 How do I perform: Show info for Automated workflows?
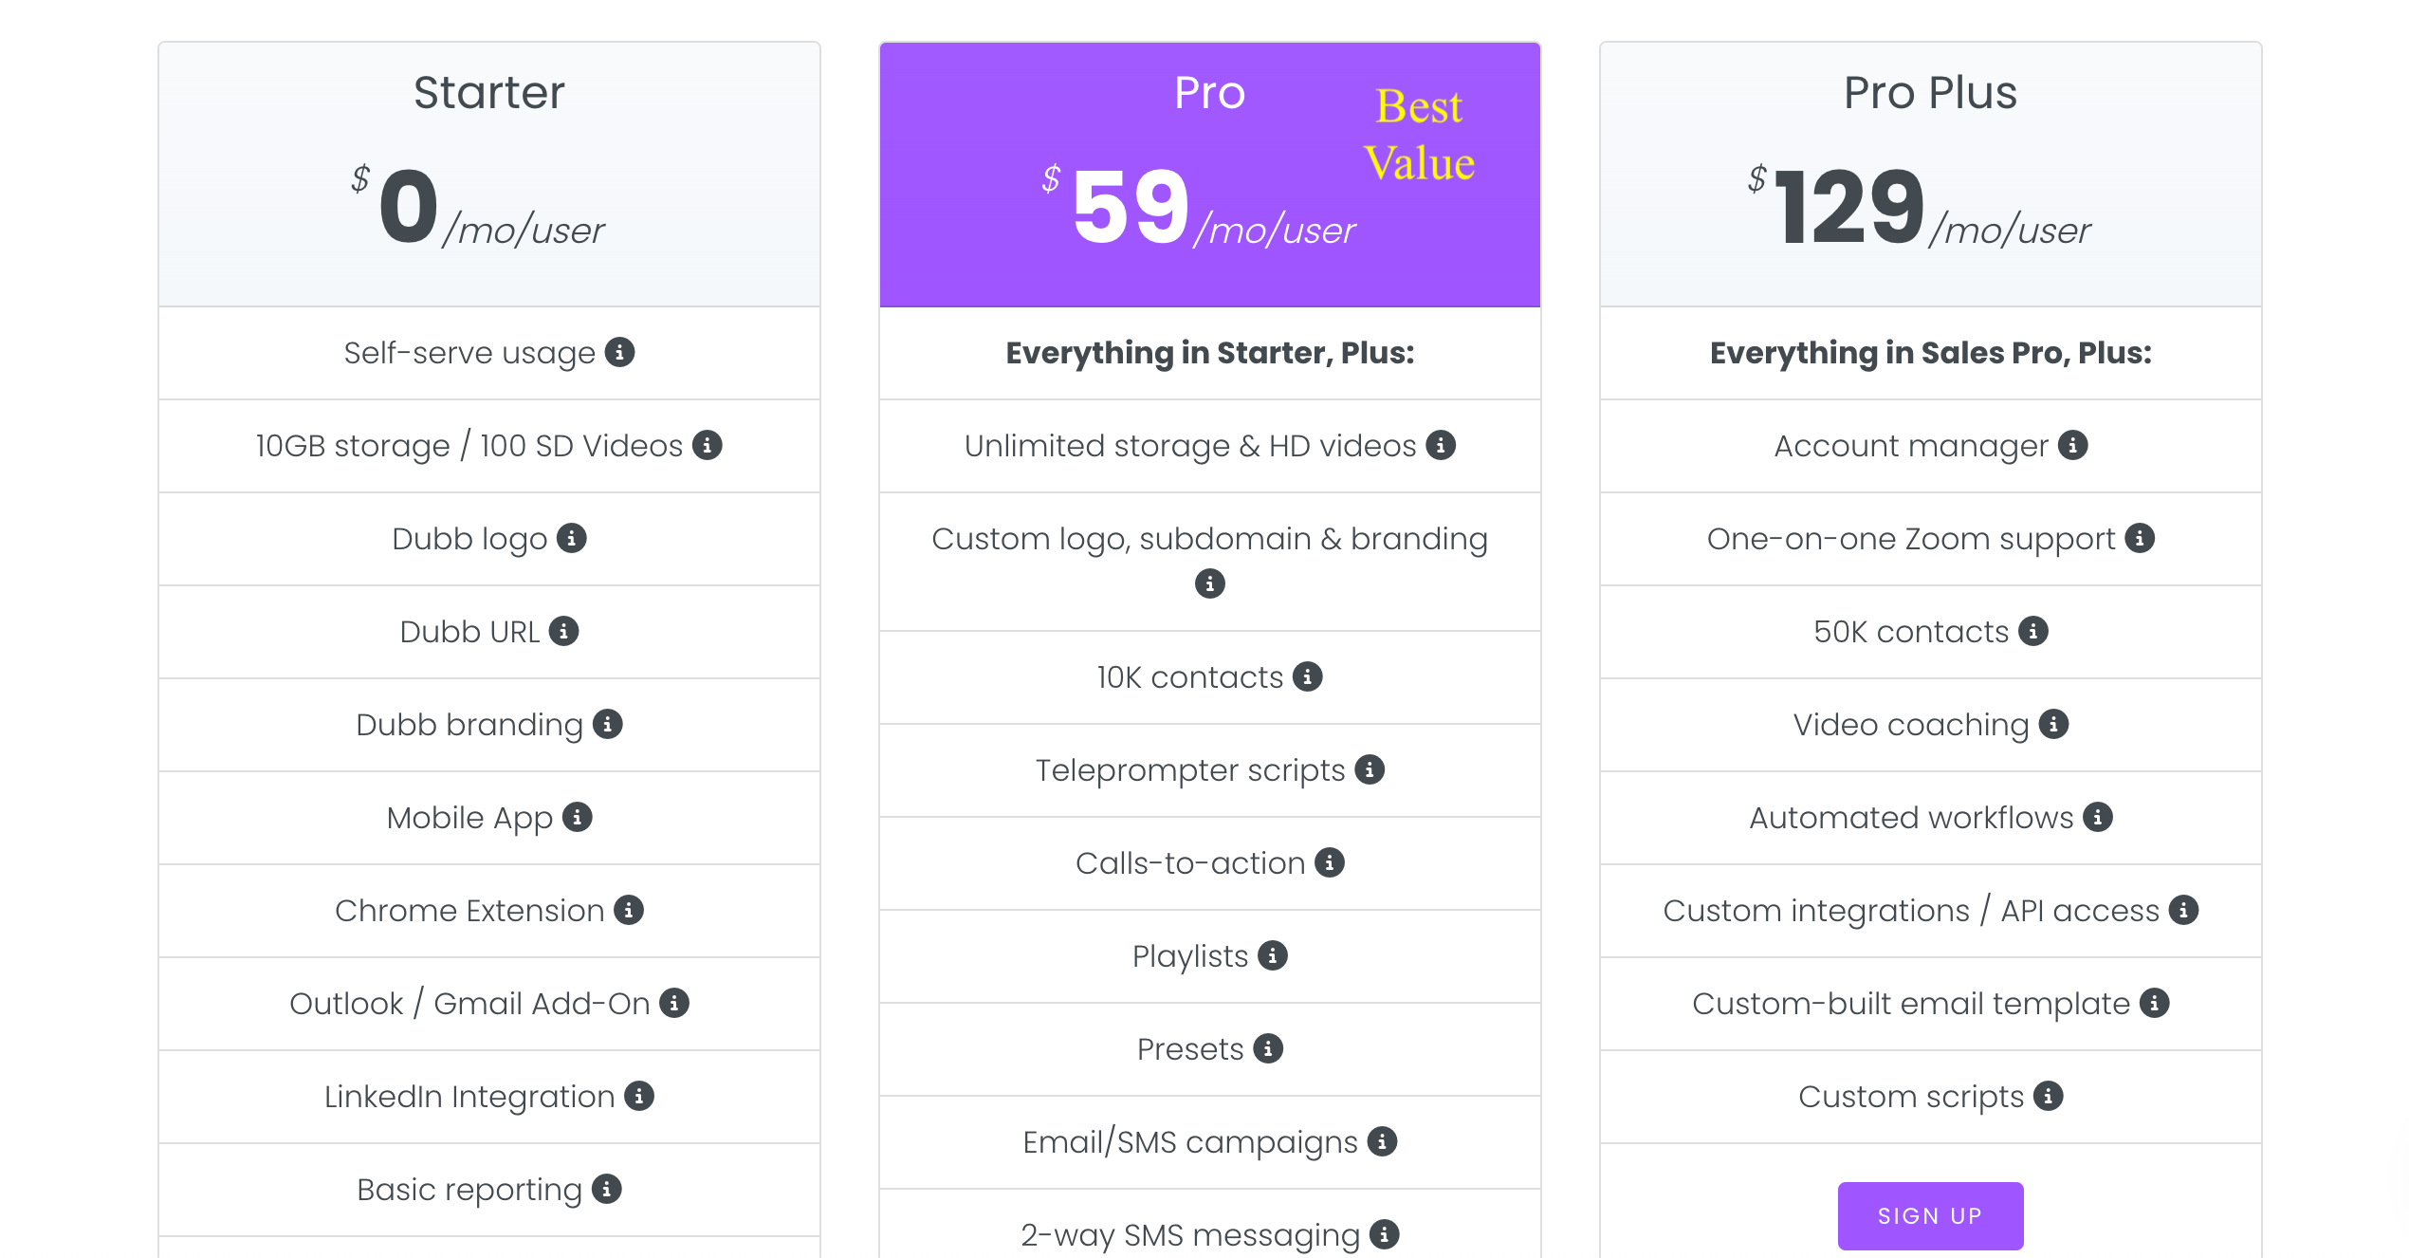click(2097, 817)
